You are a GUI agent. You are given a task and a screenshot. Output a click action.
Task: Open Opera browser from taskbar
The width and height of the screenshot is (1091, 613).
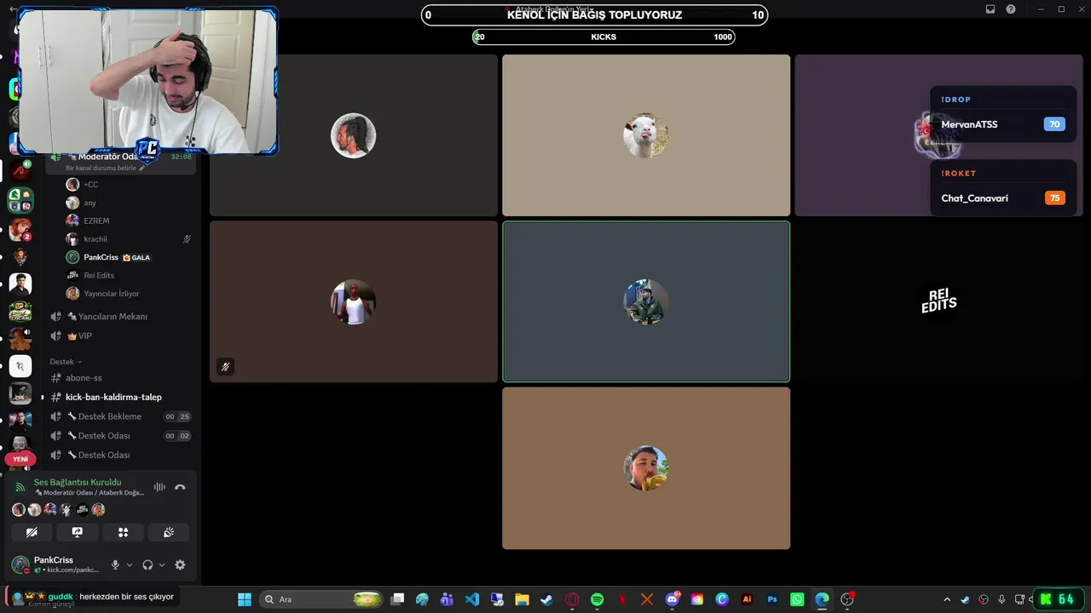click(x=572, y=599)
